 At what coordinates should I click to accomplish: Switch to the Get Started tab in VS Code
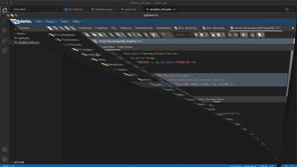[73, 9]
